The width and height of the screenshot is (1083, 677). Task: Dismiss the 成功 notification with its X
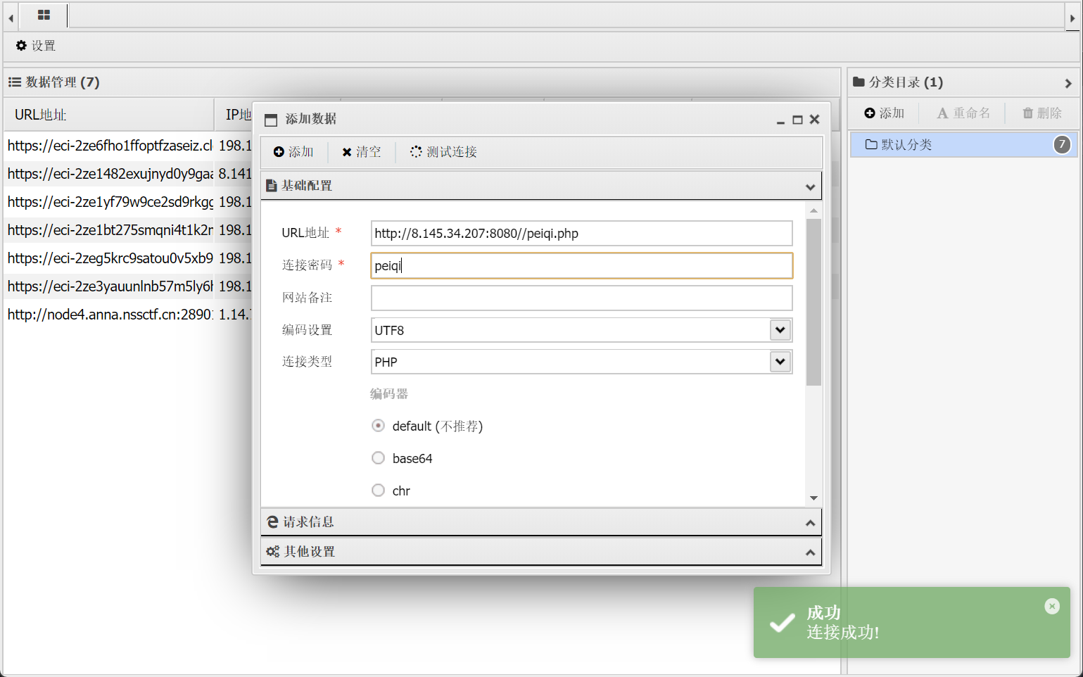pos(1052,607)
